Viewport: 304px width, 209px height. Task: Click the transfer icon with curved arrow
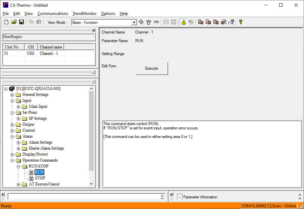coord(223,22)
